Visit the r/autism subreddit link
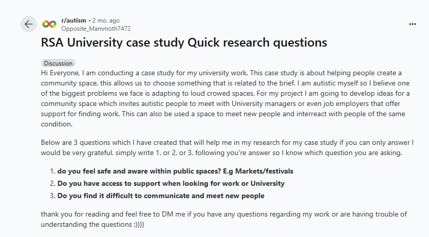The width and height of the screenshot is (429, 237). point(73,20)
